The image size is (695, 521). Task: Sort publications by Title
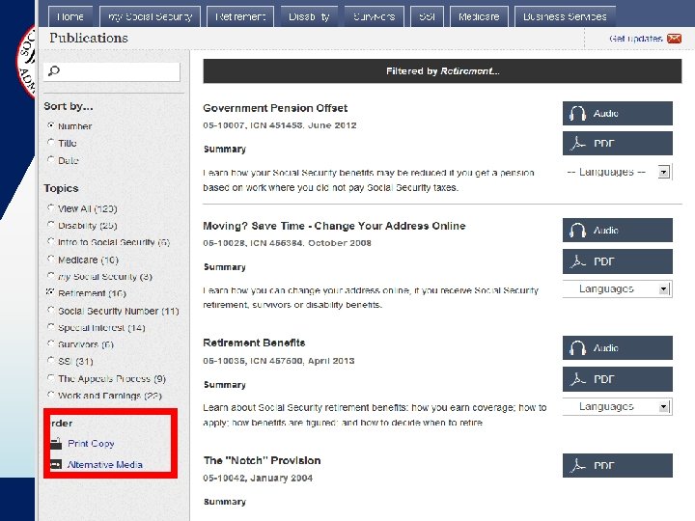[x=51, y=143]
